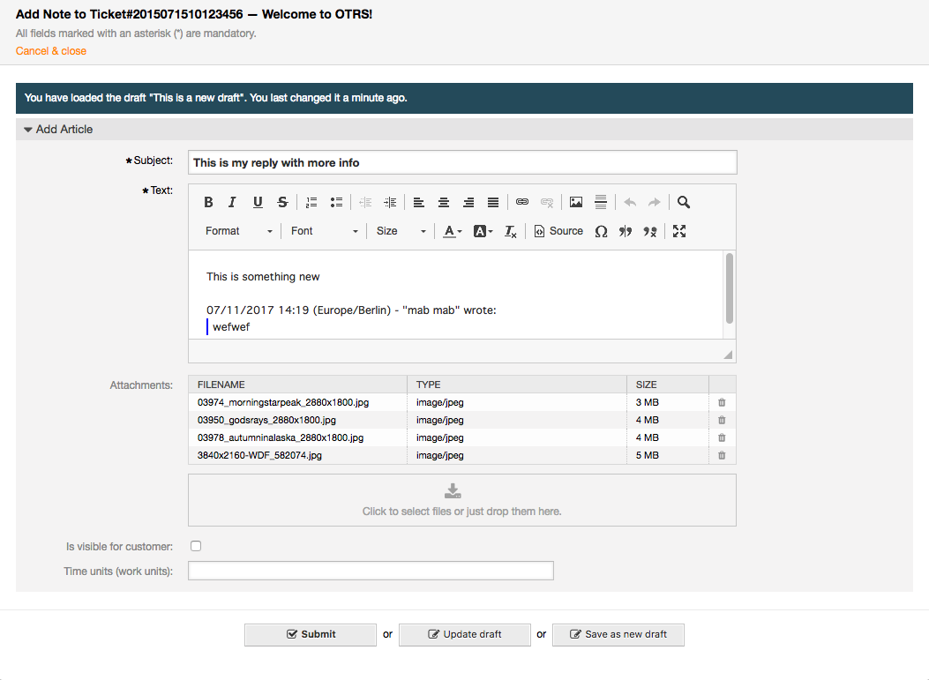929x680 pixels.
Task: Click the editor vertical scrollbar
Action: point(730,288)
